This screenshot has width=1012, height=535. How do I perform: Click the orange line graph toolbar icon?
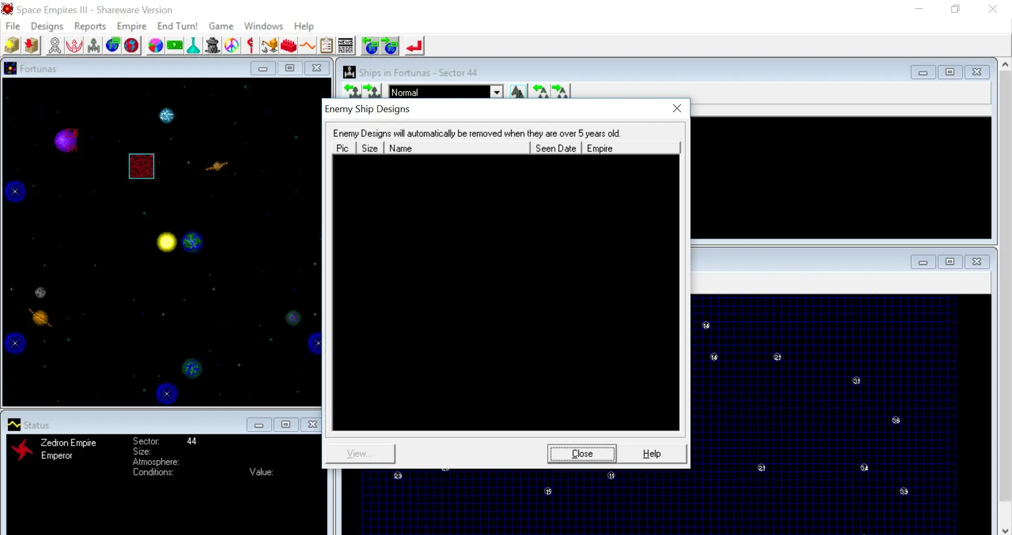307,46
